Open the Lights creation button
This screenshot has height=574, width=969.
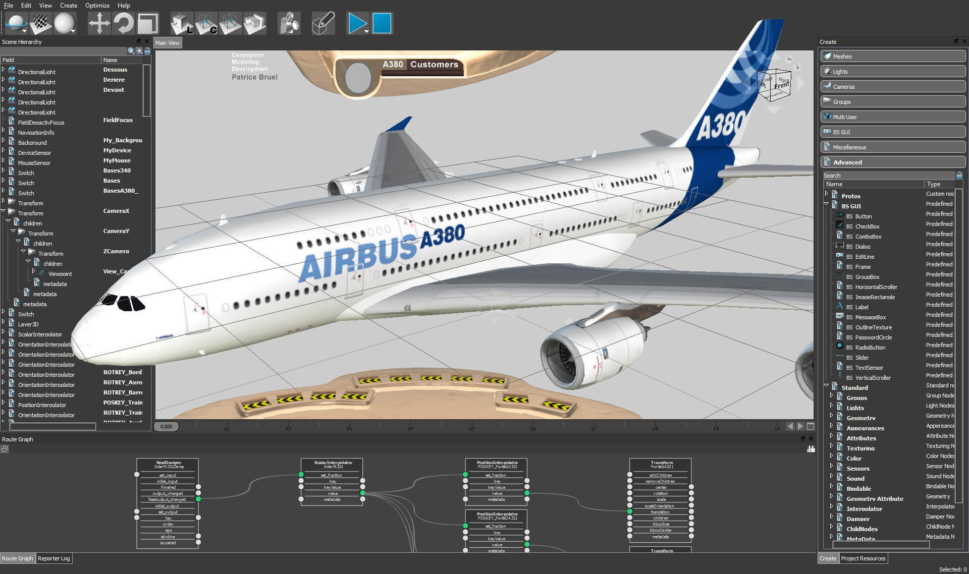893,71
